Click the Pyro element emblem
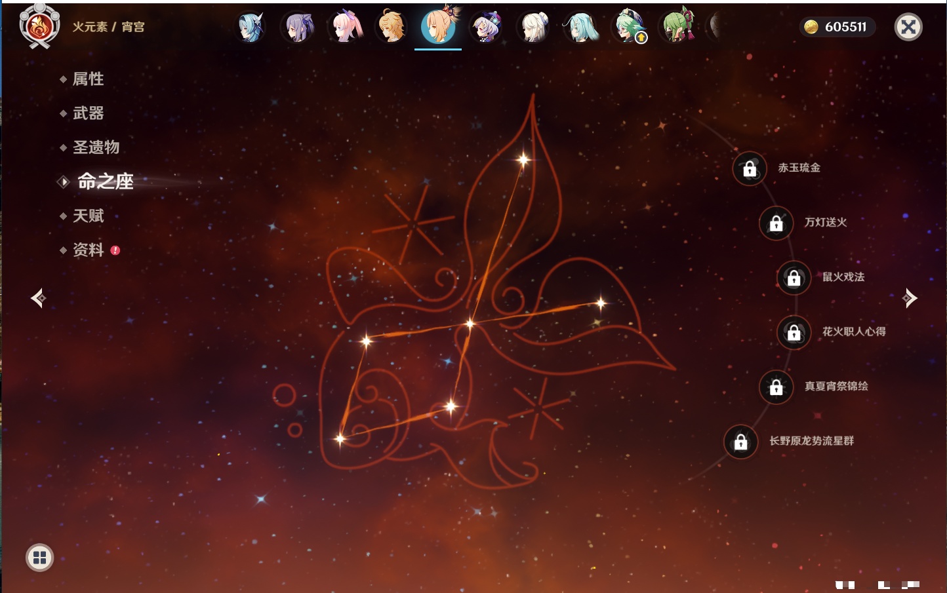947x593 pixels. (39, 26)
